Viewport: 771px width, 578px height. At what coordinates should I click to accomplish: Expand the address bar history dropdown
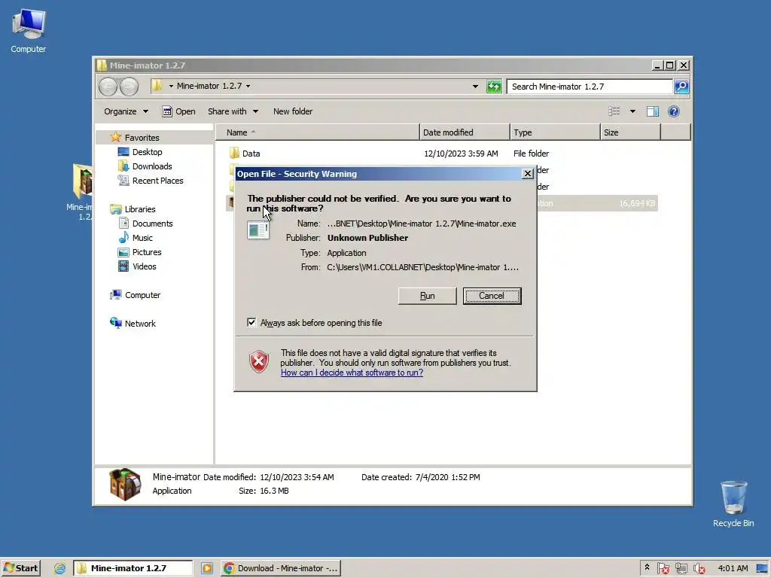click(475, 87)
